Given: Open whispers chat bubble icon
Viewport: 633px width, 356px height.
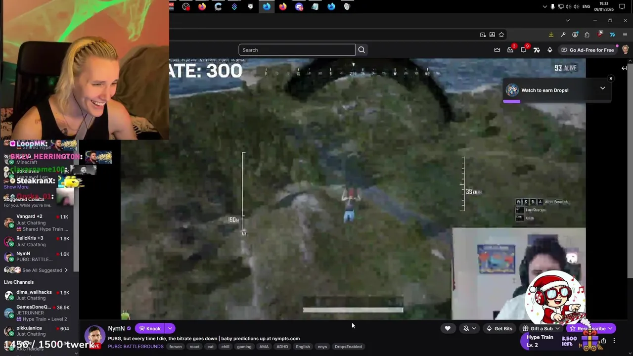Looking at the screenshot, I should (524, 50).
